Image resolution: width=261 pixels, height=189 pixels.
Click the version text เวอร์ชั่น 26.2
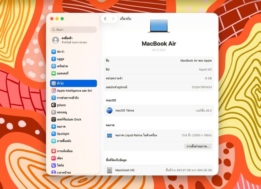click(x=204, y=111)
